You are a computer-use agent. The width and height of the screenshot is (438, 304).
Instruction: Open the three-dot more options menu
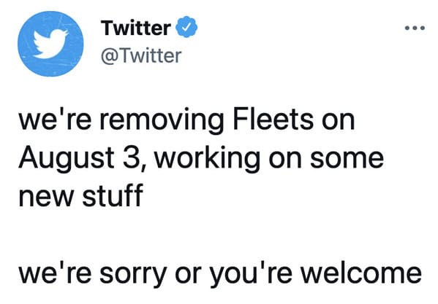415,28
